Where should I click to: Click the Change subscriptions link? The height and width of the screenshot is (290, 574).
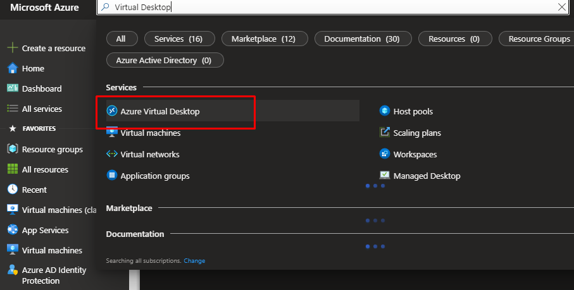coord(194,261)
